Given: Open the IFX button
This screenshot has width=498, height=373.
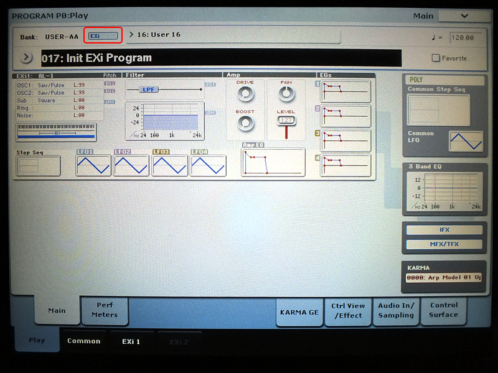Looking at the screenshot, I should [444, 230].
